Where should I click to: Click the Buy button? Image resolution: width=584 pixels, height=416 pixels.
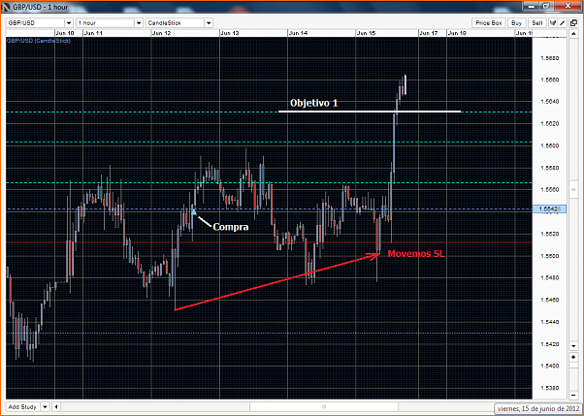[517, 22]
